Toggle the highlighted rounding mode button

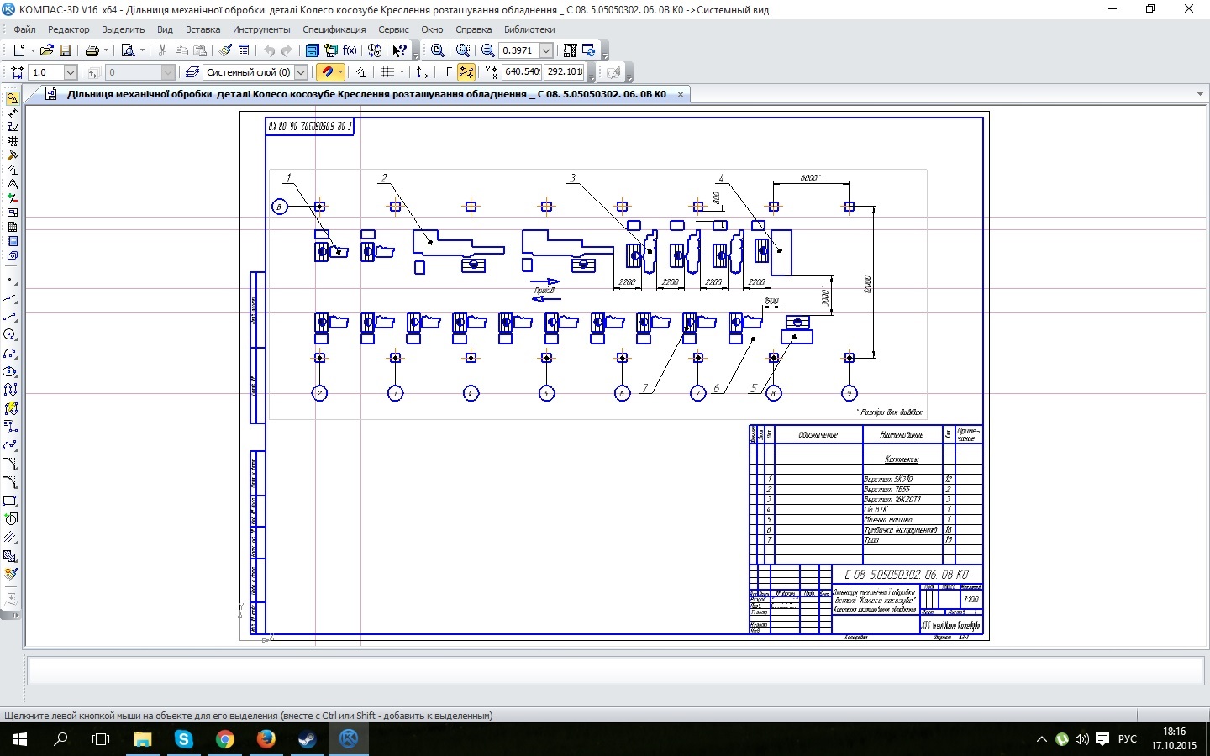coord(466,72)
